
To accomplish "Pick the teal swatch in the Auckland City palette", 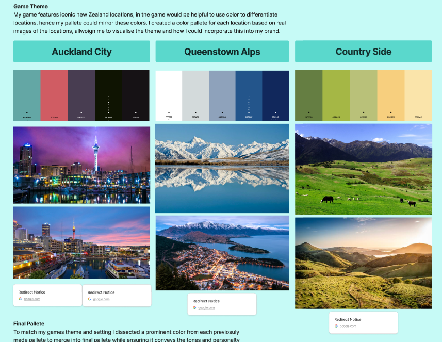I will [27, 95].
